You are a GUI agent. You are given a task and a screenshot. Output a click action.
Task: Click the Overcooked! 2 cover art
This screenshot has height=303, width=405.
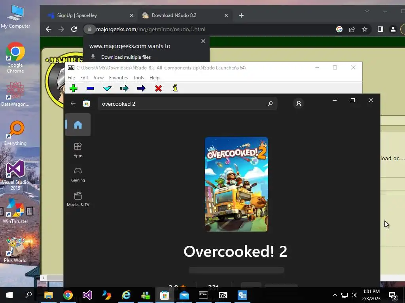coord(237,184)
